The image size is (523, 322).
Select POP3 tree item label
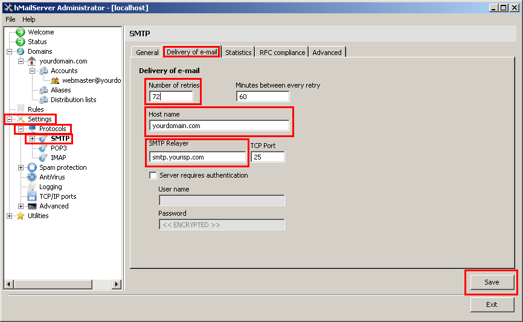coord(59,148)
